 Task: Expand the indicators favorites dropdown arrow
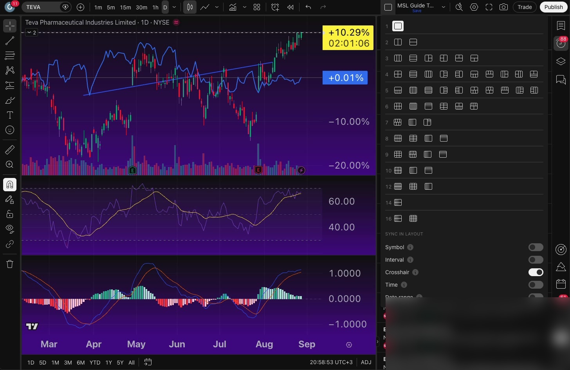pyautogui.click(x=245, y=7)
